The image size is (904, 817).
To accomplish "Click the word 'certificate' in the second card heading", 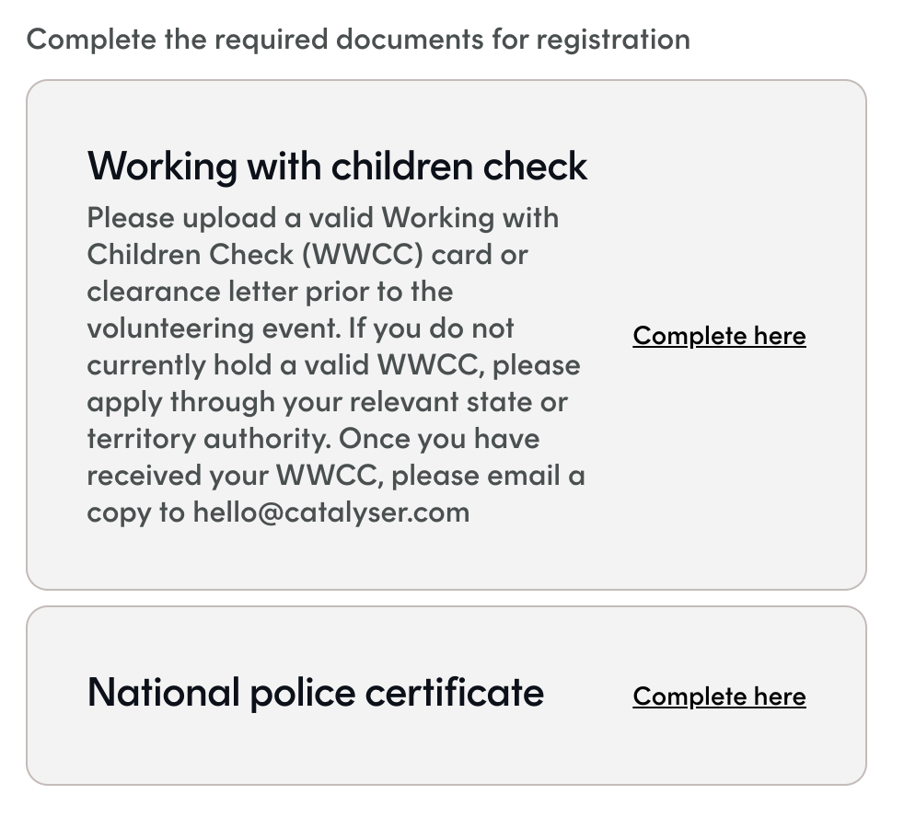I will point(455,693).
